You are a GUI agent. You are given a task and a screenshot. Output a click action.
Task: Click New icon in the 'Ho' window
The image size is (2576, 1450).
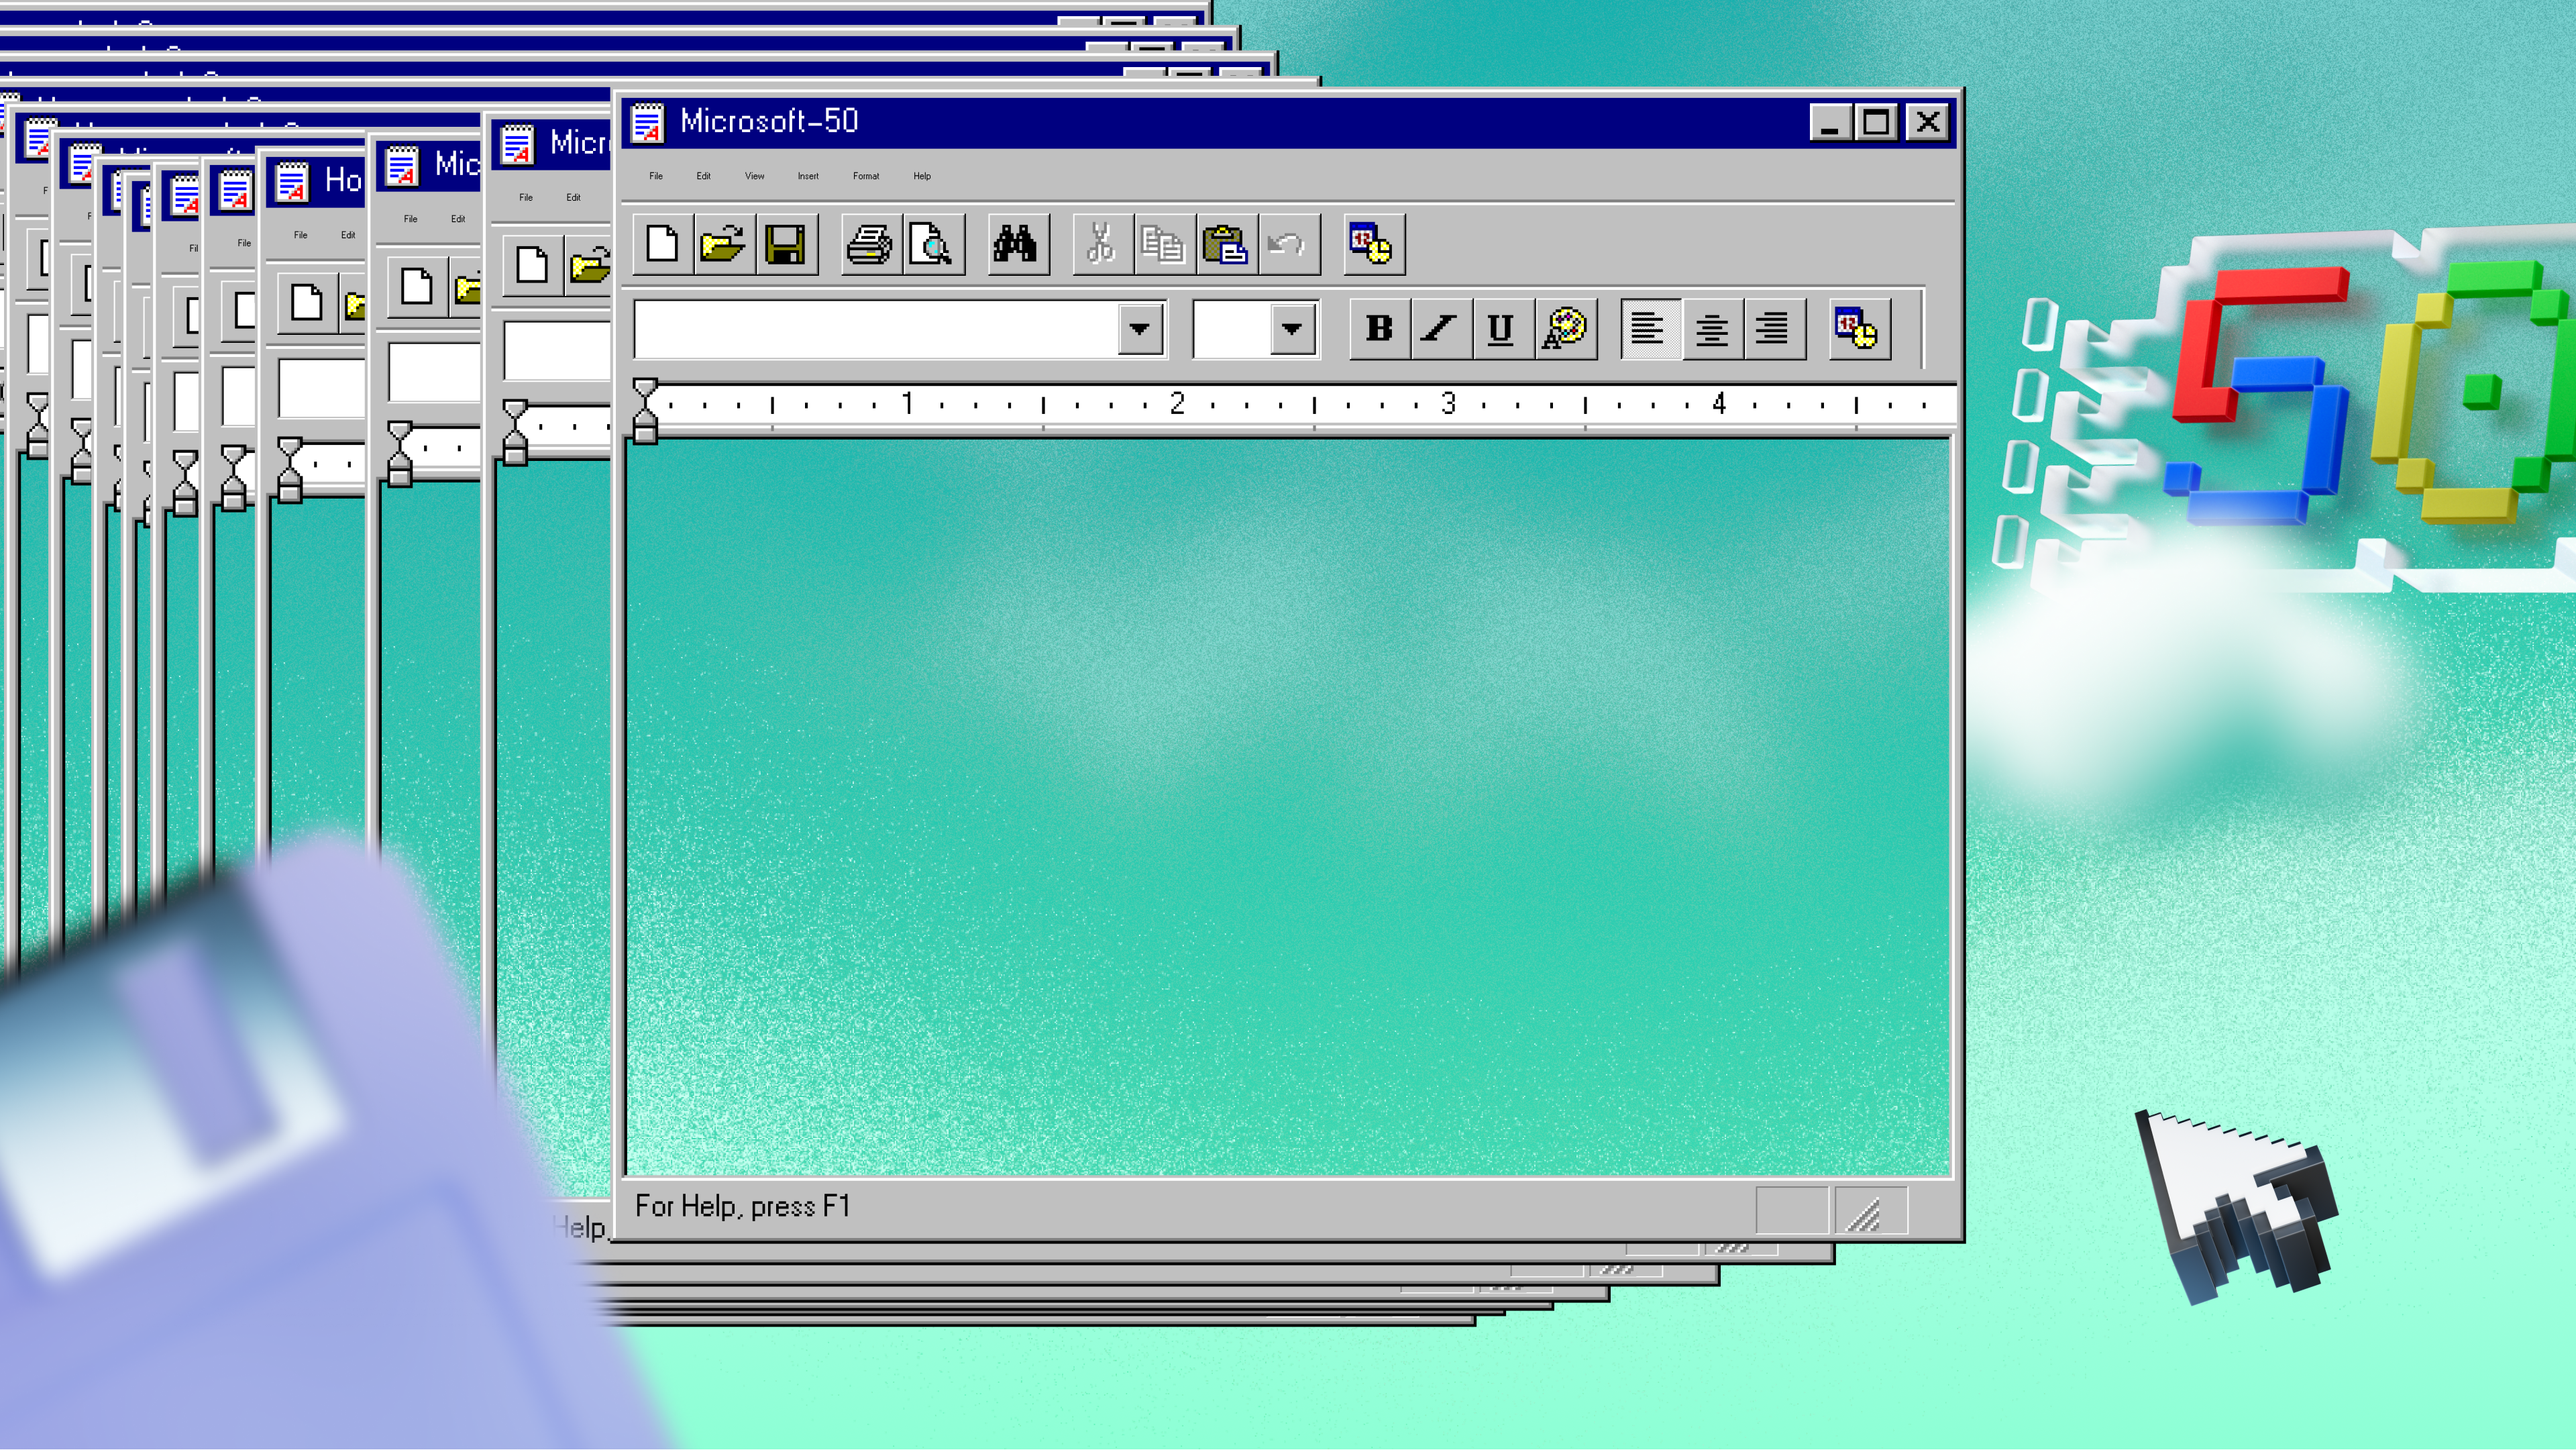[307, 302]
